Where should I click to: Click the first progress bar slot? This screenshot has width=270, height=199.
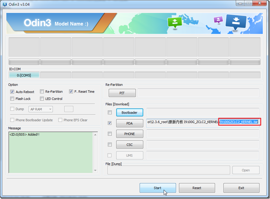[x=24, y=62]
